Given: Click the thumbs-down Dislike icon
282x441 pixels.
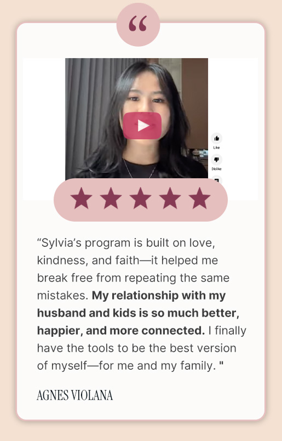Looking at the screenshot, I should pos(216,160).
